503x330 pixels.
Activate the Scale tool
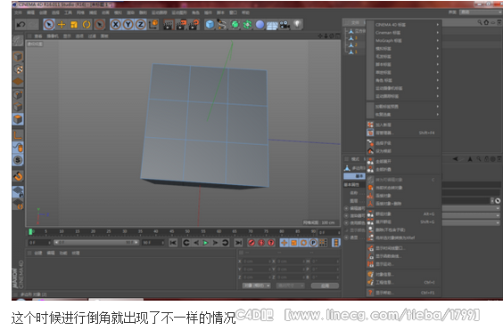74,24
